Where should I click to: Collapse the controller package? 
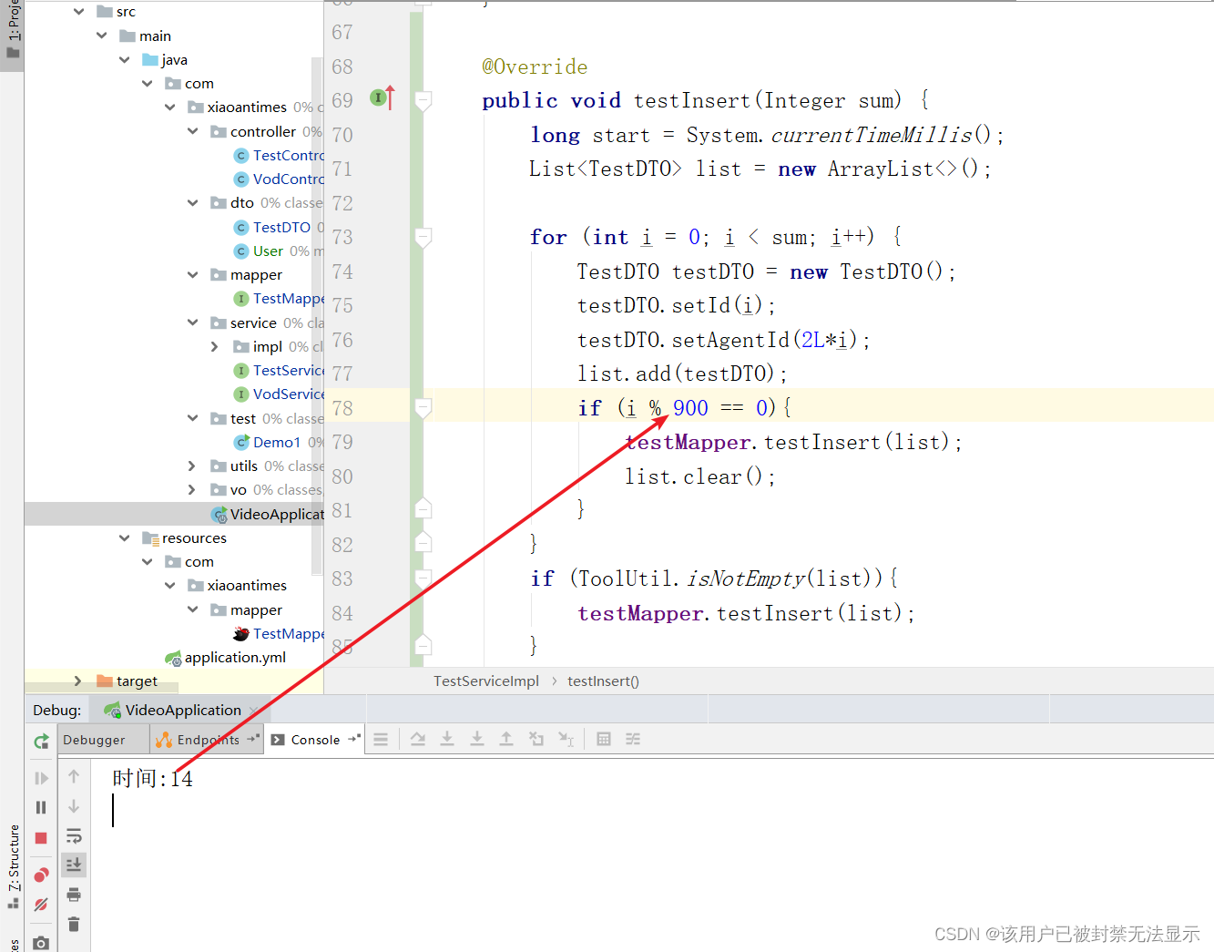click(x=192, y=131)
